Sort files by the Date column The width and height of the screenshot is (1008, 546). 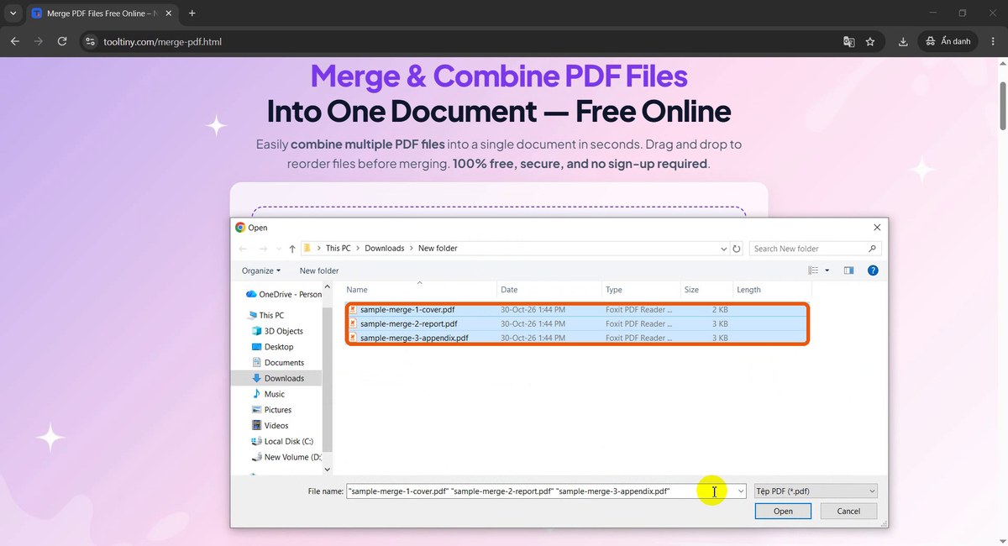(x=549, y=290)
